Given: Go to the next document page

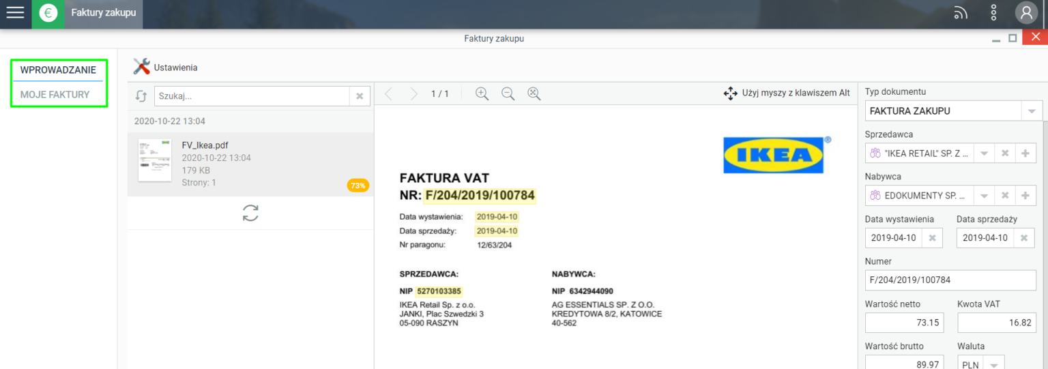Looking at the screenshot, I should pos(413,93).
